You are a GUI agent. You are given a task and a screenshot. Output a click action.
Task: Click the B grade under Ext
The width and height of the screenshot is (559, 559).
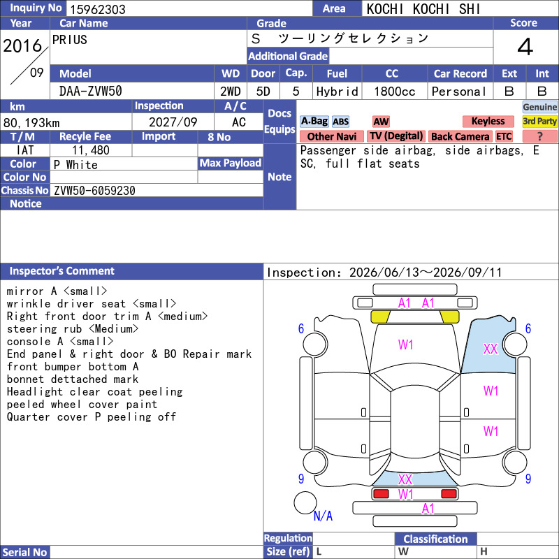point(509,92)
